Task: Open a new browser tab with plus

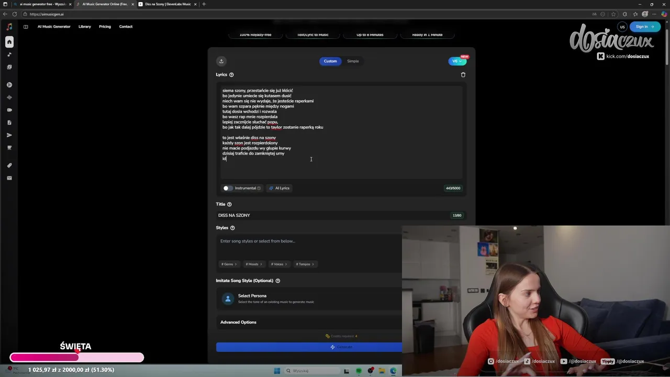Action: click(204, 4)
